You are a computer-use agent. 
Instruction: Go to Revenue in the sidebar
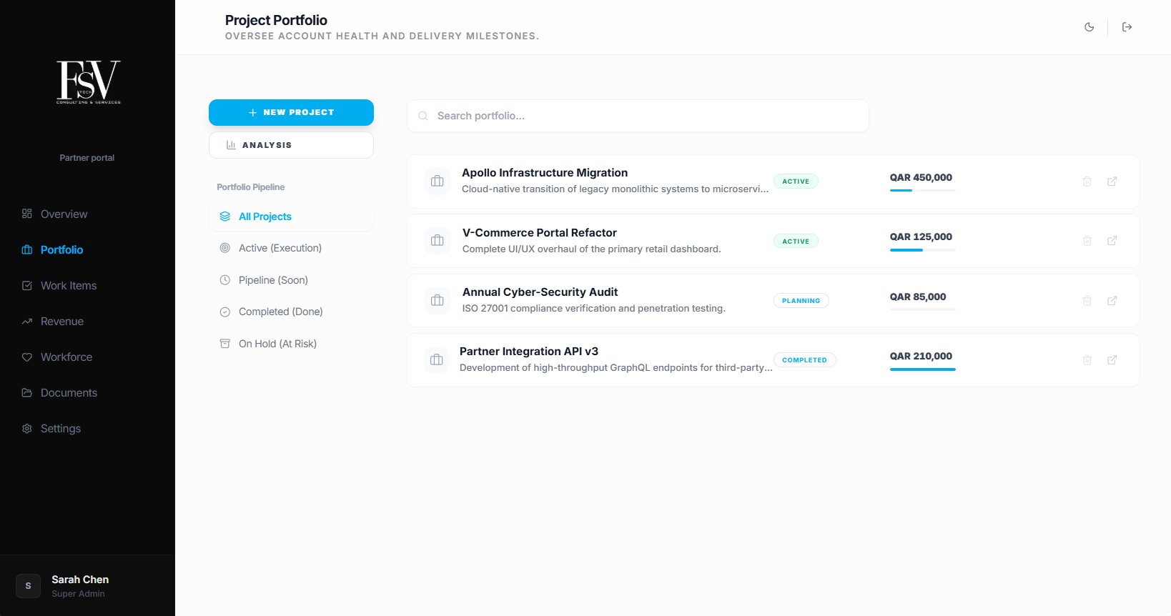point(62,321)
